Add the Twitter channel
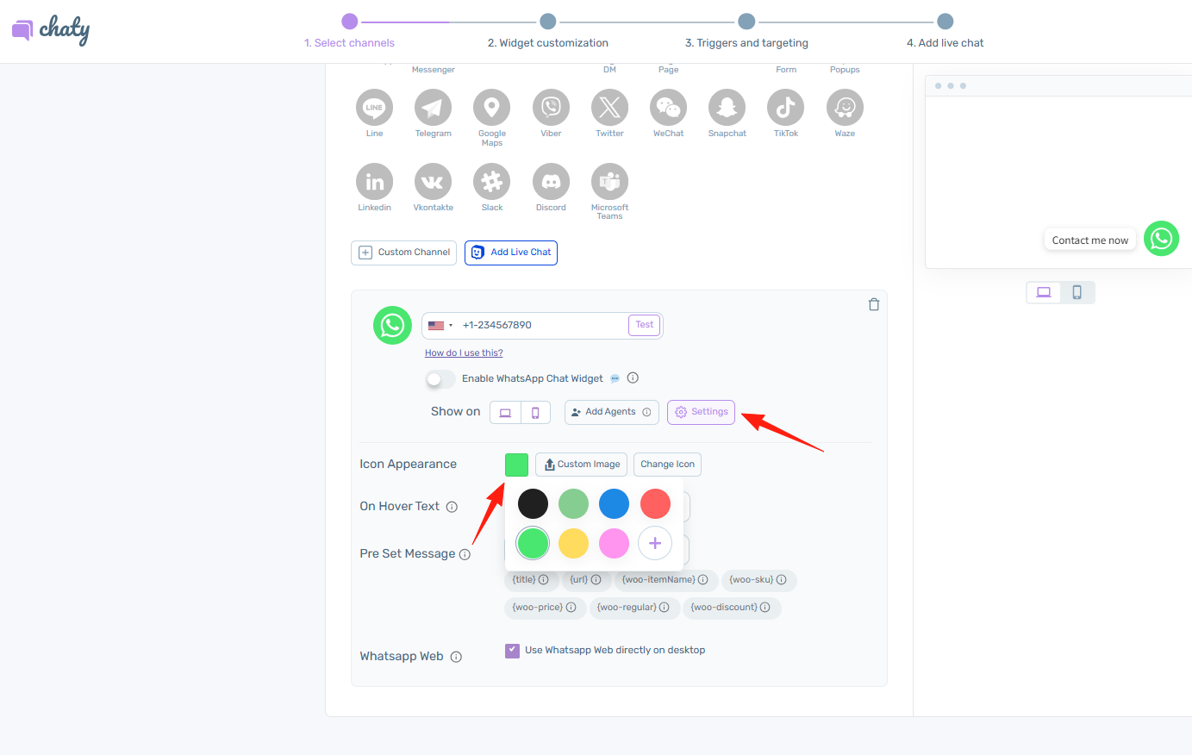Viewport: 1192px width, 755px height. coord(609,108)
